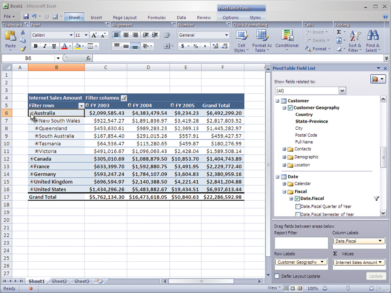Open PivotTable Tools Options tab
The height and width of the screenshot is (293, 391).
[230, 18]
